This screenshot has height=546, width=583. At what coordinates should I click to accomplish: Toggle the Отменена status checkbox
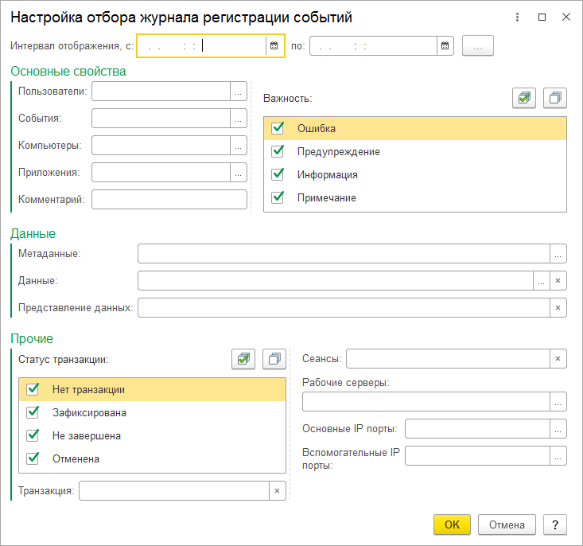[33, 459]
